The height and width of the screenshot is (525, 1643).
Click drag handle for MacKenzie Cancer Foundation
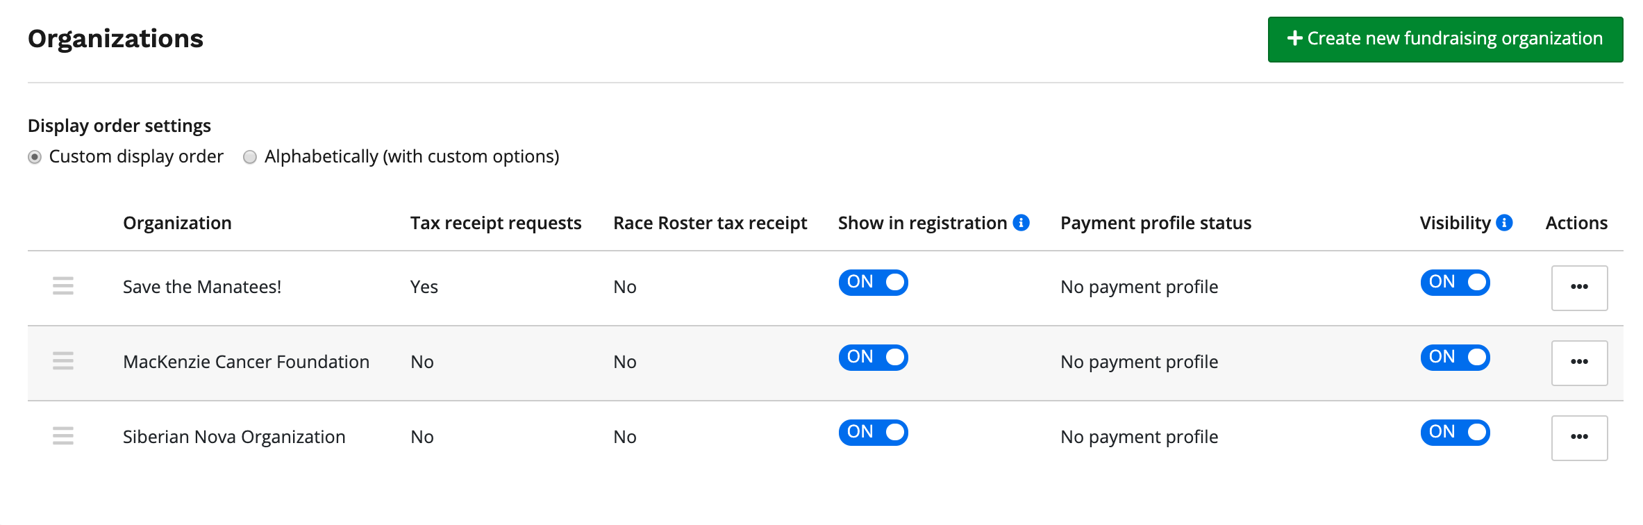63,361
